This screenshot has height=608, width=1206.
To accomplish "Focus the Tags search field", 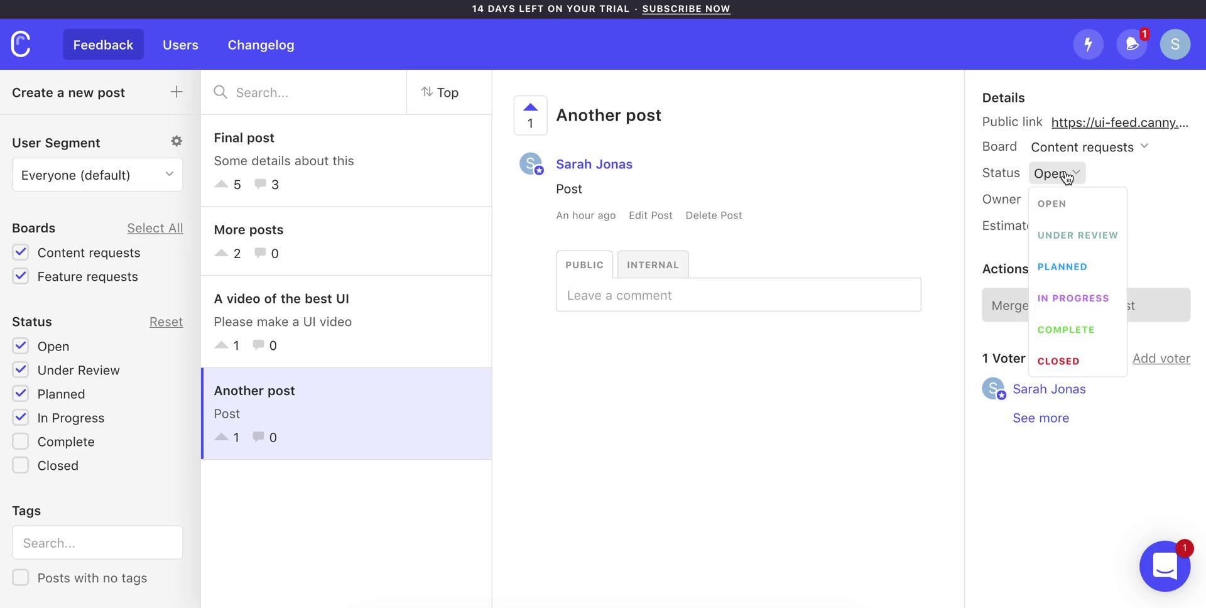I will click(97, 543).
